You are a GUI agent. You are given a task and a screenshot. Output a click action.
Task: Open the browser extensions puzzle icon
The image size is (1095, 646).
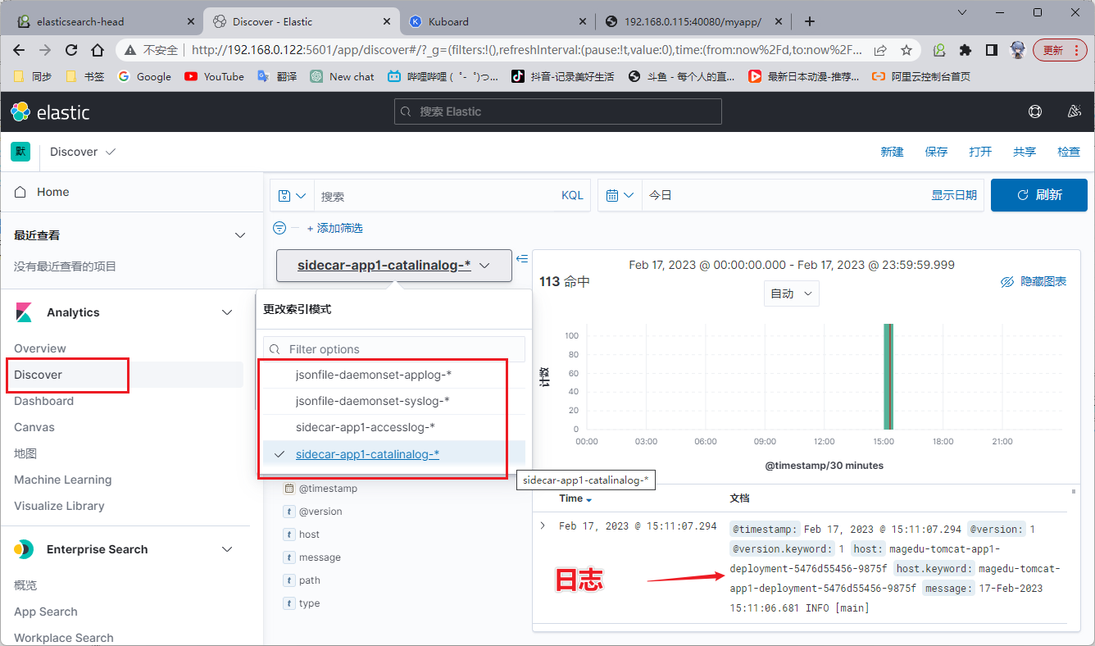click(966, 50)
